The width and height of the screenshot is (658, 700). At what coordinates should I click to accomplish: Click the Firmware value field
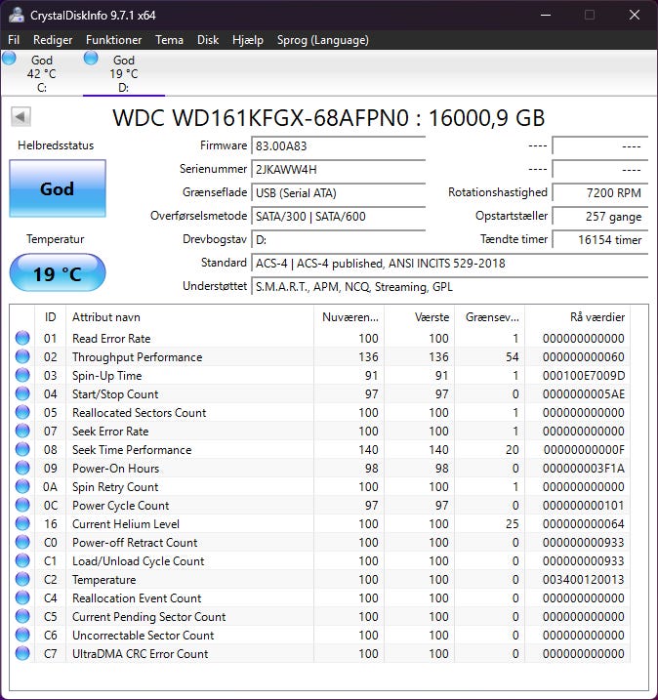point(338,145)
